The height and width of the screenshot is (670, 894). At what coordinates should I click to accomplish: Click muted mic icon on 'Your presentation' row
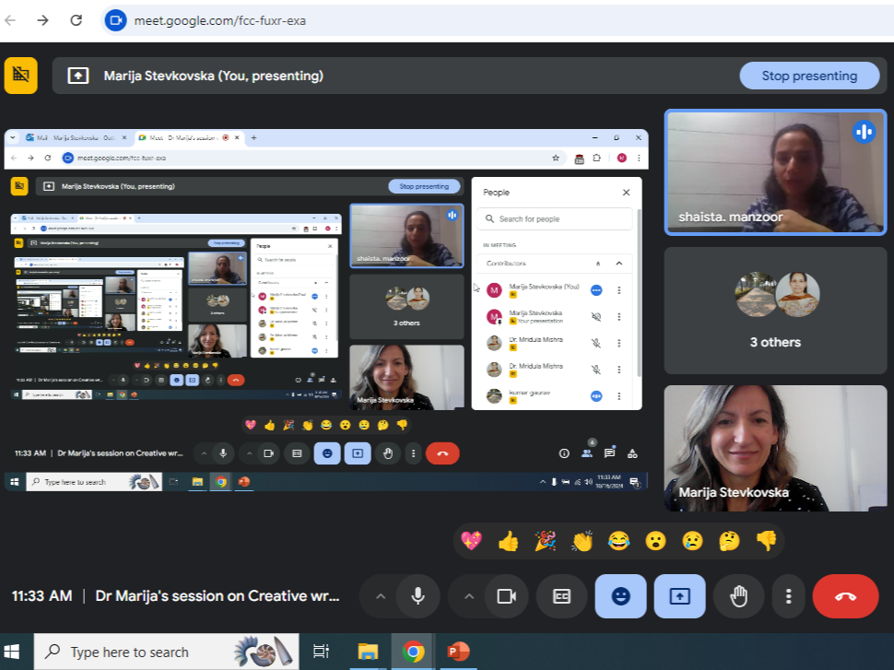[595, 316]
